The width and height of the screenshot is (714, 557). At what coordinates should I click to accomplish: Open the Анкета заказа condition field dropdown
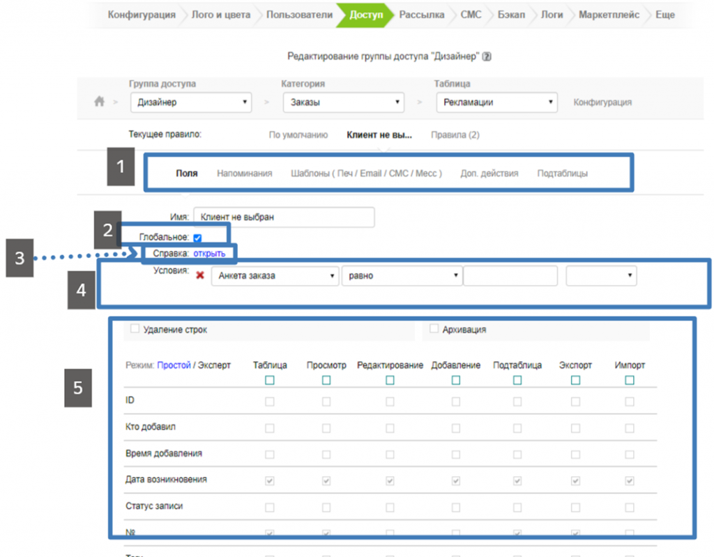[275, 275]
